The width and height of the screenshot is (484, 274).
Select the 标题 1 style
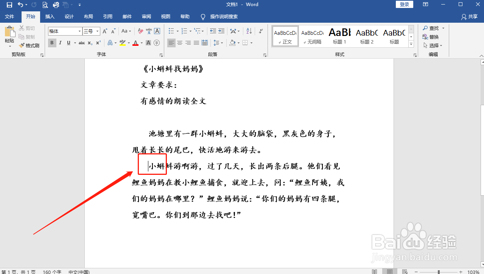339,36
